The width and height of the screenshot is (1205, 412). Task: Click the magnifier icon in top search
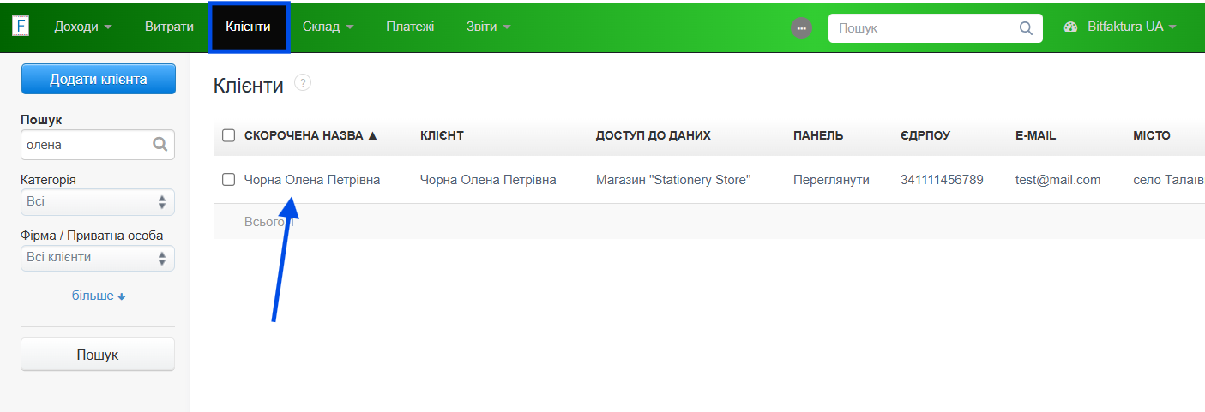1026,28
